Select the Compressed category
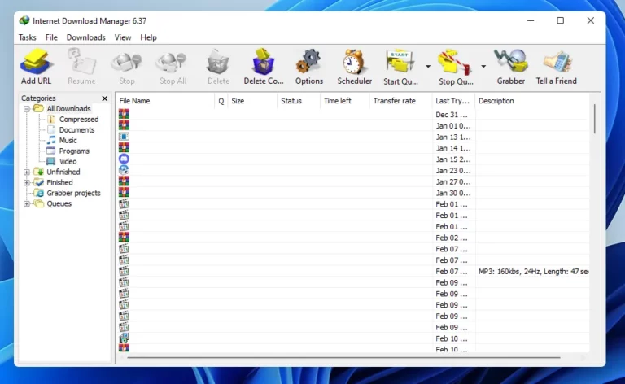 pos(78,119)
